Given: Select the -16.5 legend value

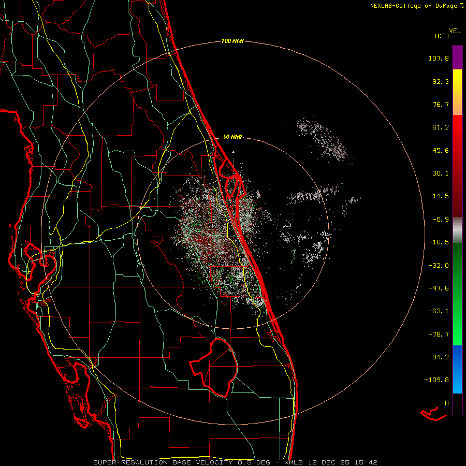Looking at the screenshot, I should [x=439, y=242].
